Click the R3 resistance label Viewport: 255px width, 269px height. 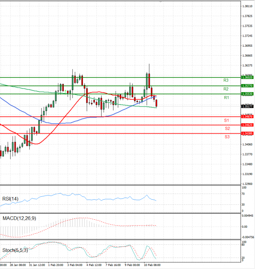coord(226,80)
